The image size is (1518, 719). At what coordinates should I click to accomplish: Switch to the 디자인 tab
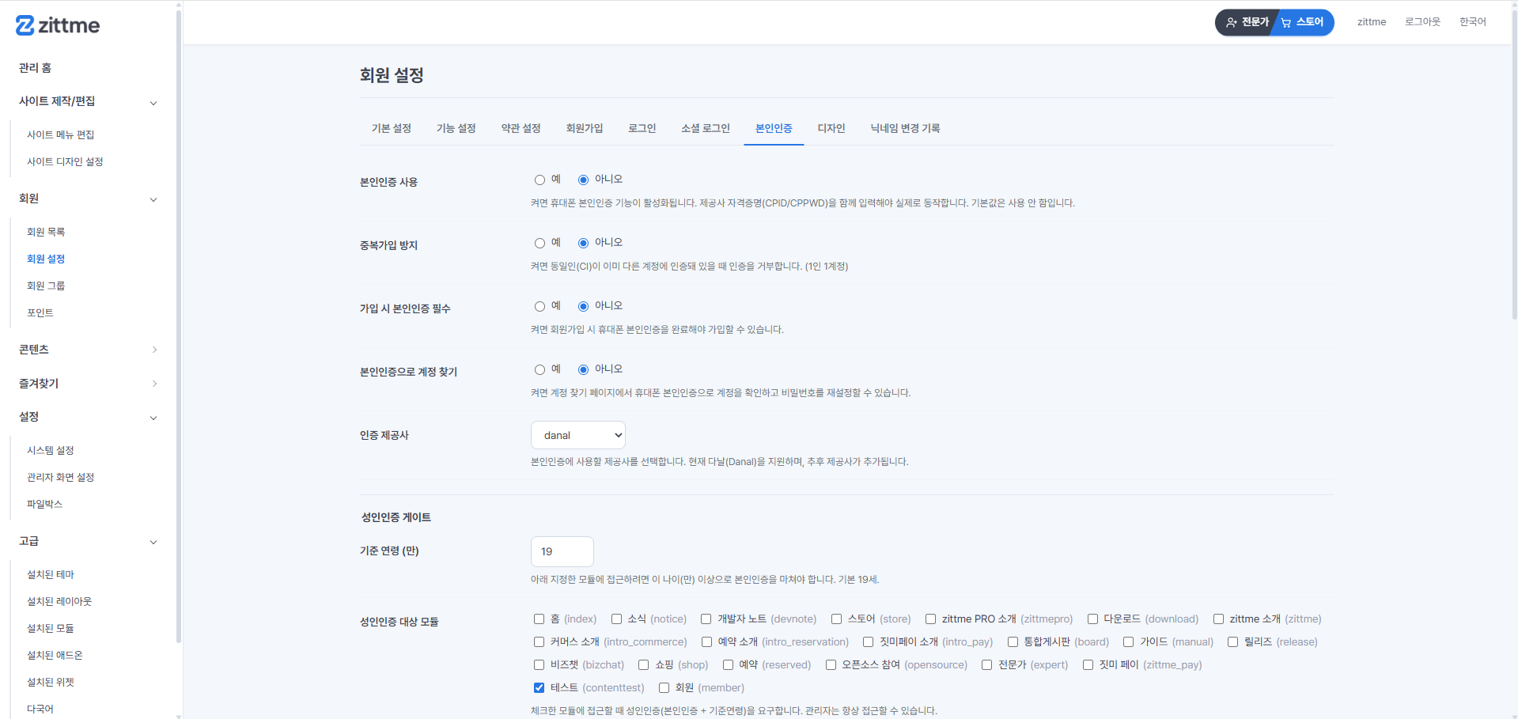831,128
